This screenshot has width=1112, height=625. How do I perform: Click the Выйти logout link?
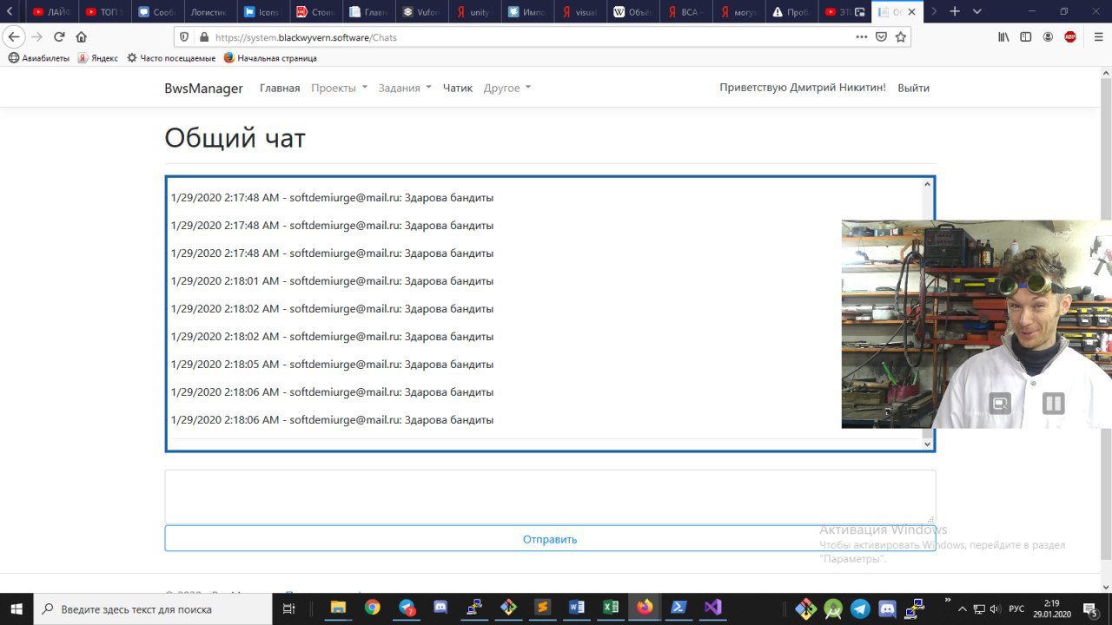pyautogui.click(x=913, y=88)
